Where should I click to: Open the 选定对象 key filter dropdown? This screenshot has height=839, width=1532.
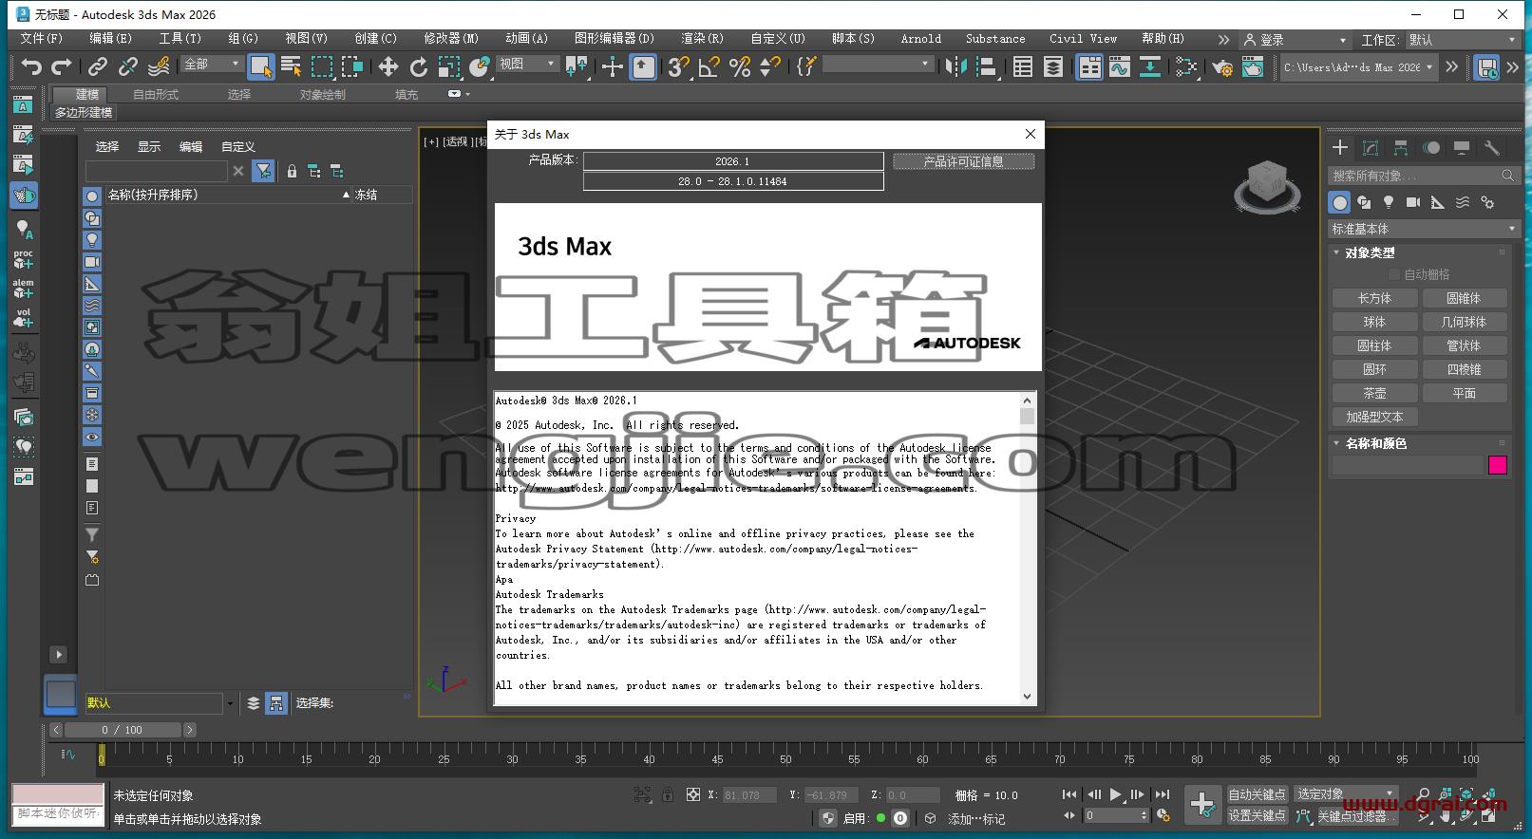[1346, 794]
